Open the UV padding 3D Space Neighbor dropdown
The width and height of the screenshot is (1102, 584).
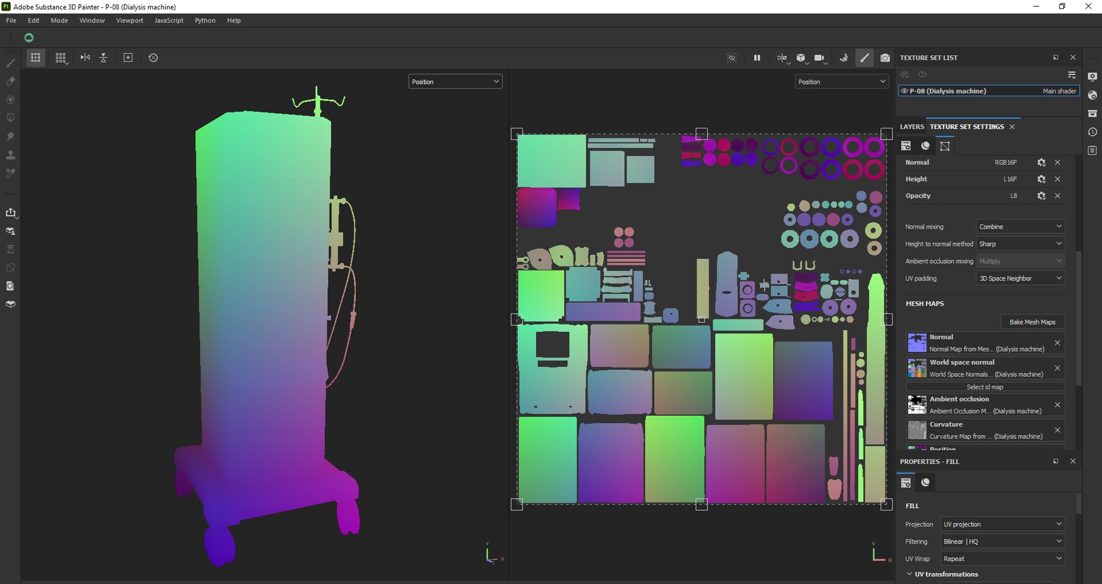[1020, 278]
